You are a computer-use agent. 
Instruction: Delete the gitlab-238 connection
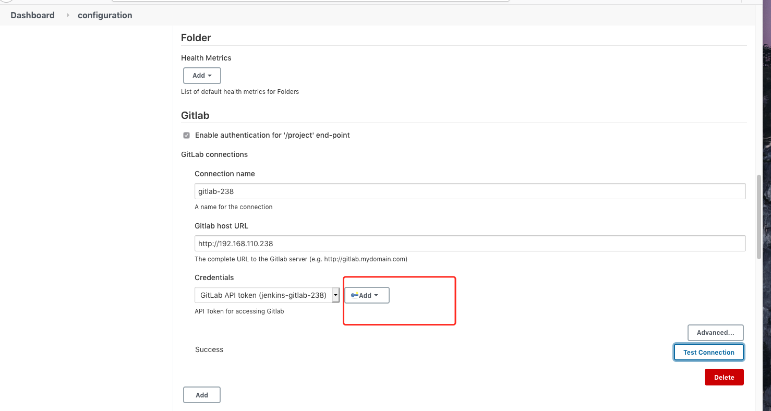(724, 377)
